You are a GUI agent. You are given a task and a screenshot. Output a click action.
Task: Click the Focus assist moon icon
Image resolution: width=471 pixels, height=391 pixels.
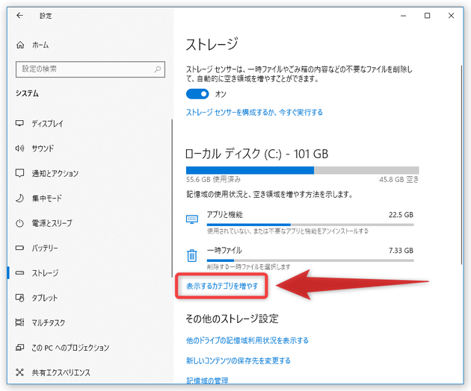(19, 198)
